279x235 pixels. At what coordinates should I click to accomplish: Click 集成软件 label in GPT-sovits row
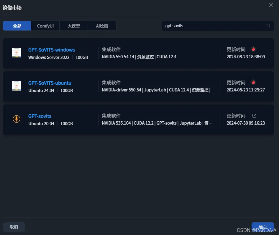[111, 116]
